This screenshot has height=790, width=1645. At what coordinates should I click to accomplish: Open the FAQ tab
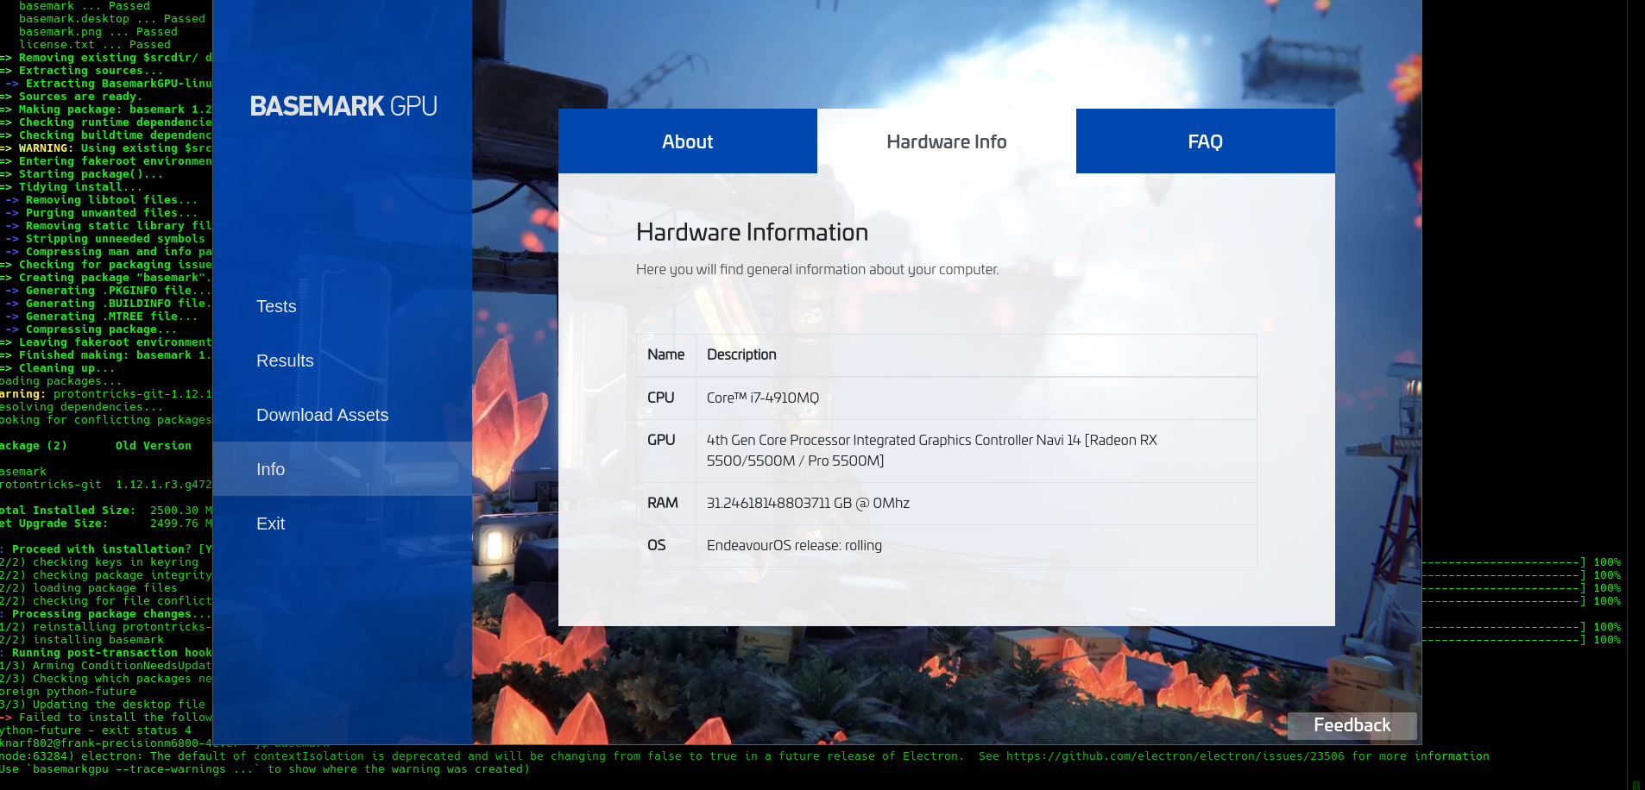coord(1205,141)
